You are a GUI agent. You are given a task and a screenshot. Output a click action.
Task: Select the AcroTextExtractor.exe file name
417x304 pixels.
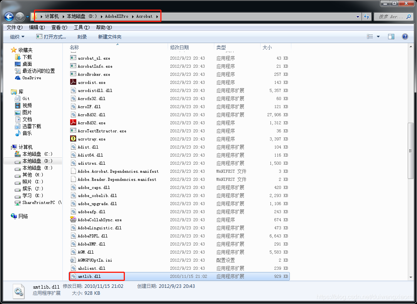point(102,131)
